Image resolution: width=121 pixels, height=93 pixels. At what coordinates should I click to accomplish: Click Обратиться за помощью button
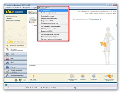point(15,46)
